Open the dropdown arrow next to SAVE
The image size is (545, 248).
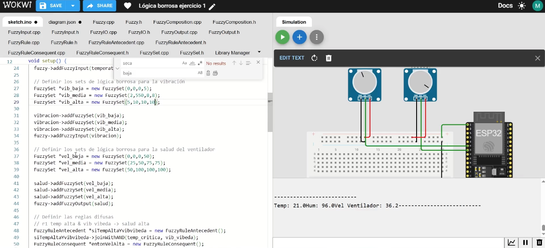click(73, 6)
